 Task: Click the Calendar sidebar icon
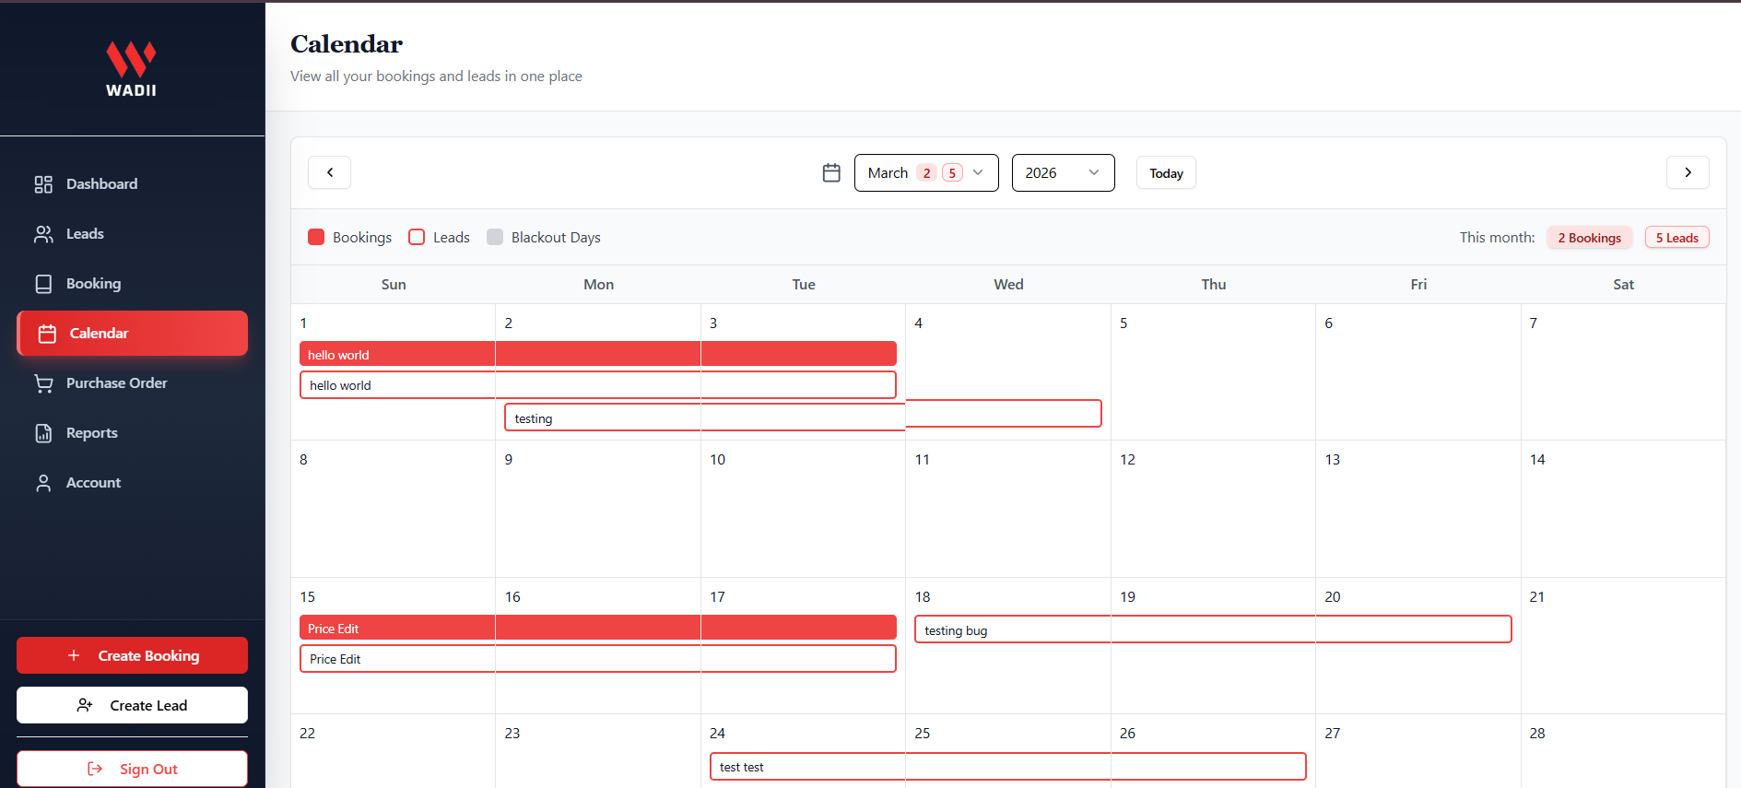point(47,334)
